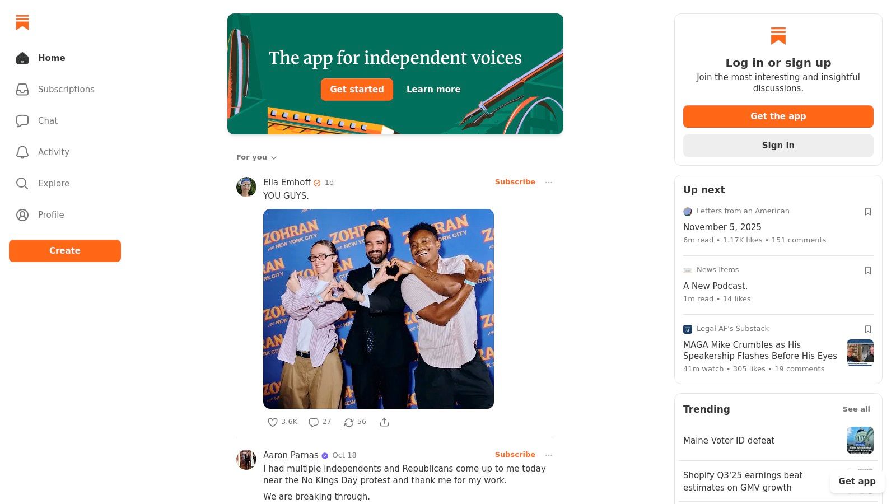Viewport: 896px width, 504px height.
Task: Open comments on Ella Emhoff's post
Action: click(x=314, y=422)
